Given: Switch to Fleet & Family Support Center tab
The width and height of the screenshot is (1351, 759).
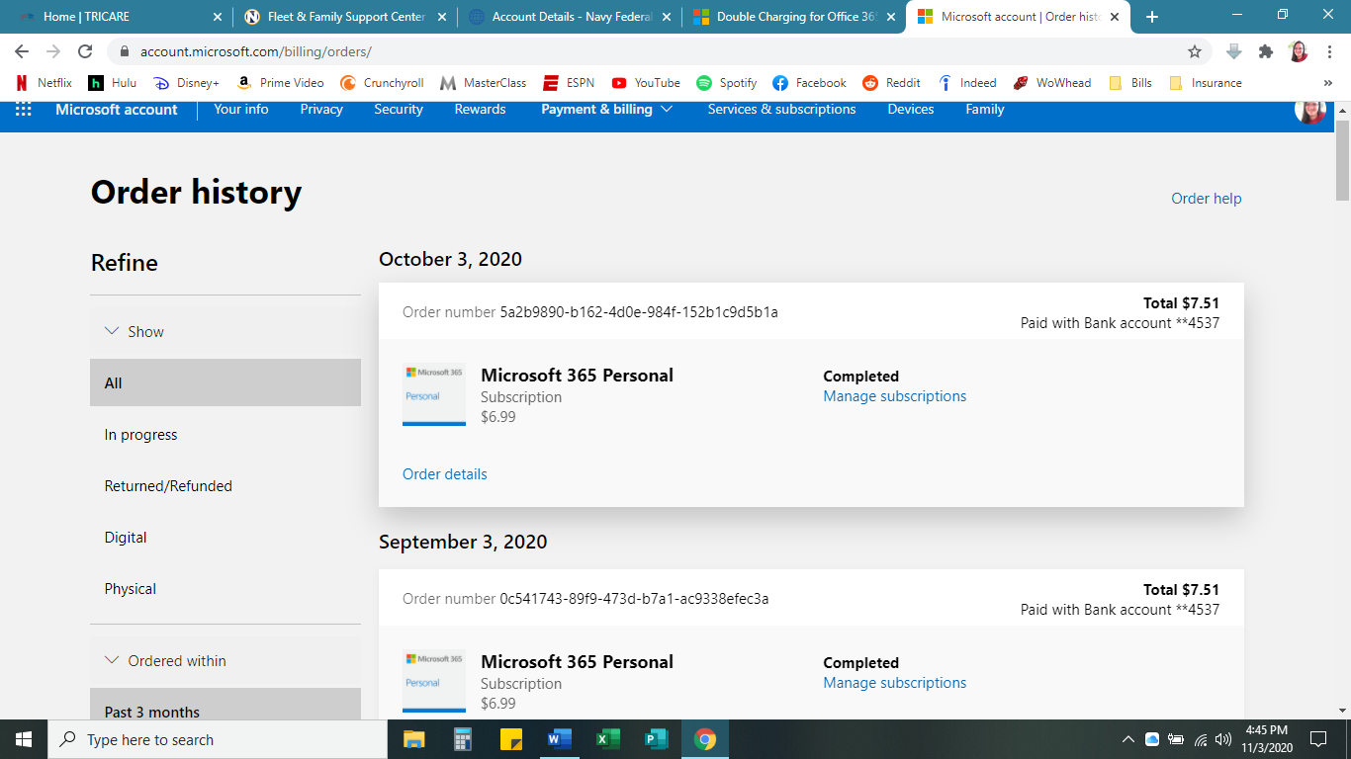Looking at the screenshot, I should pos(346,17).
